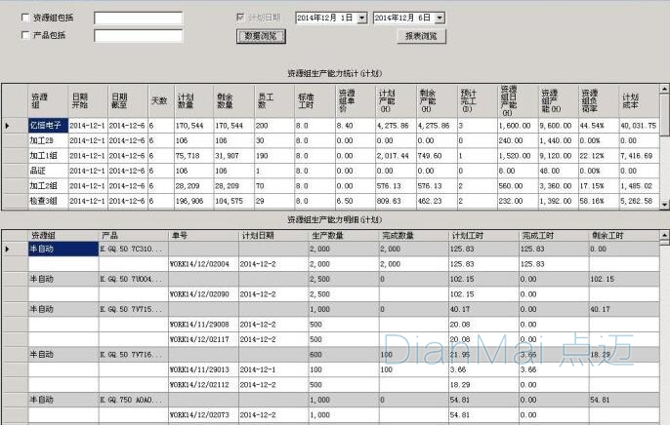Open 报表浏览 report view button
The width and height of the screenshot is (670, 425).
coord(421,36)
